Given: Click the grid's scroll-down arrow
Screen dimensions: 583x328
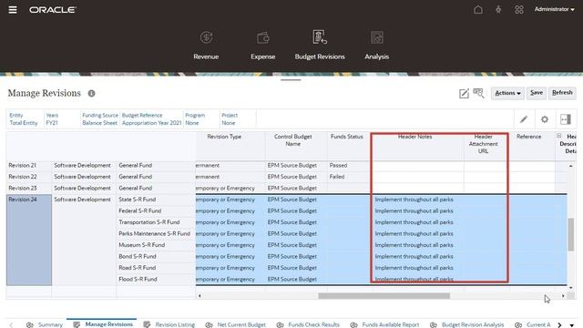Looking at the screenshot, I should point(571,288).
